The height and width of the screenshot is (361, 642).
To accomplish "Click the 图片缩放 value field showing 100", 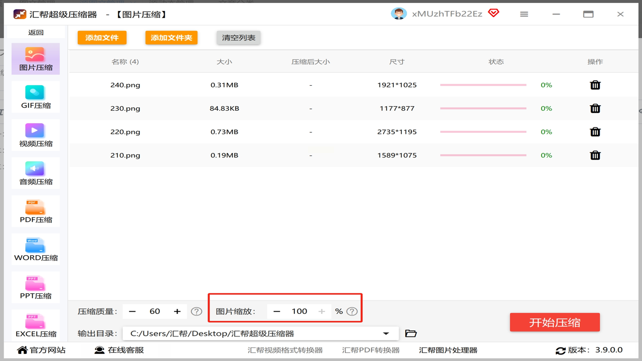I will coord(299,311).
